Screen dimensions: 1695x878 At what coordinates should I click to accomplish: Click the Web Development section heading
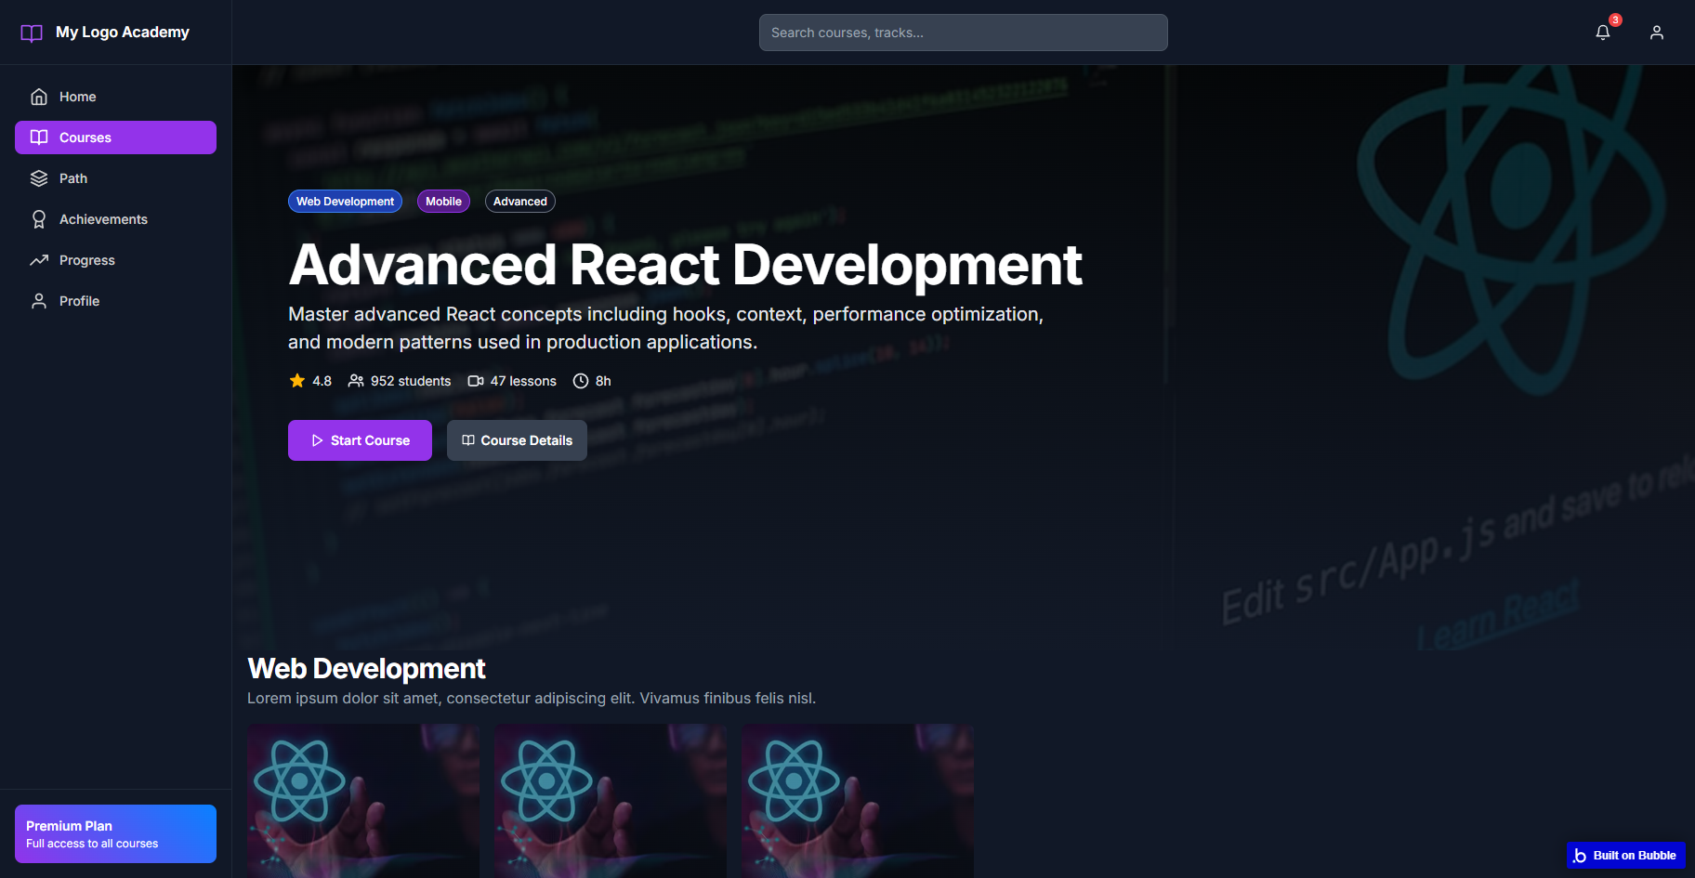[366, 669]
